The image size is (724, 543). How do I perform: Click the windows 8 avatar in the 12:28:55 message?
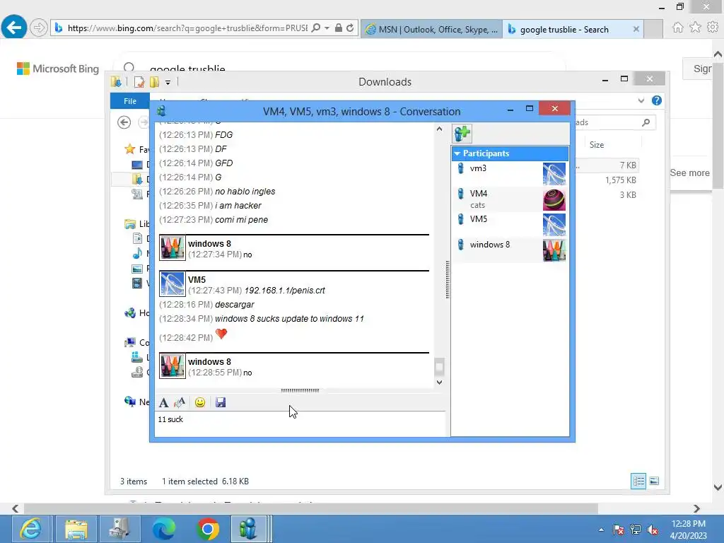[x=173, y=366]
